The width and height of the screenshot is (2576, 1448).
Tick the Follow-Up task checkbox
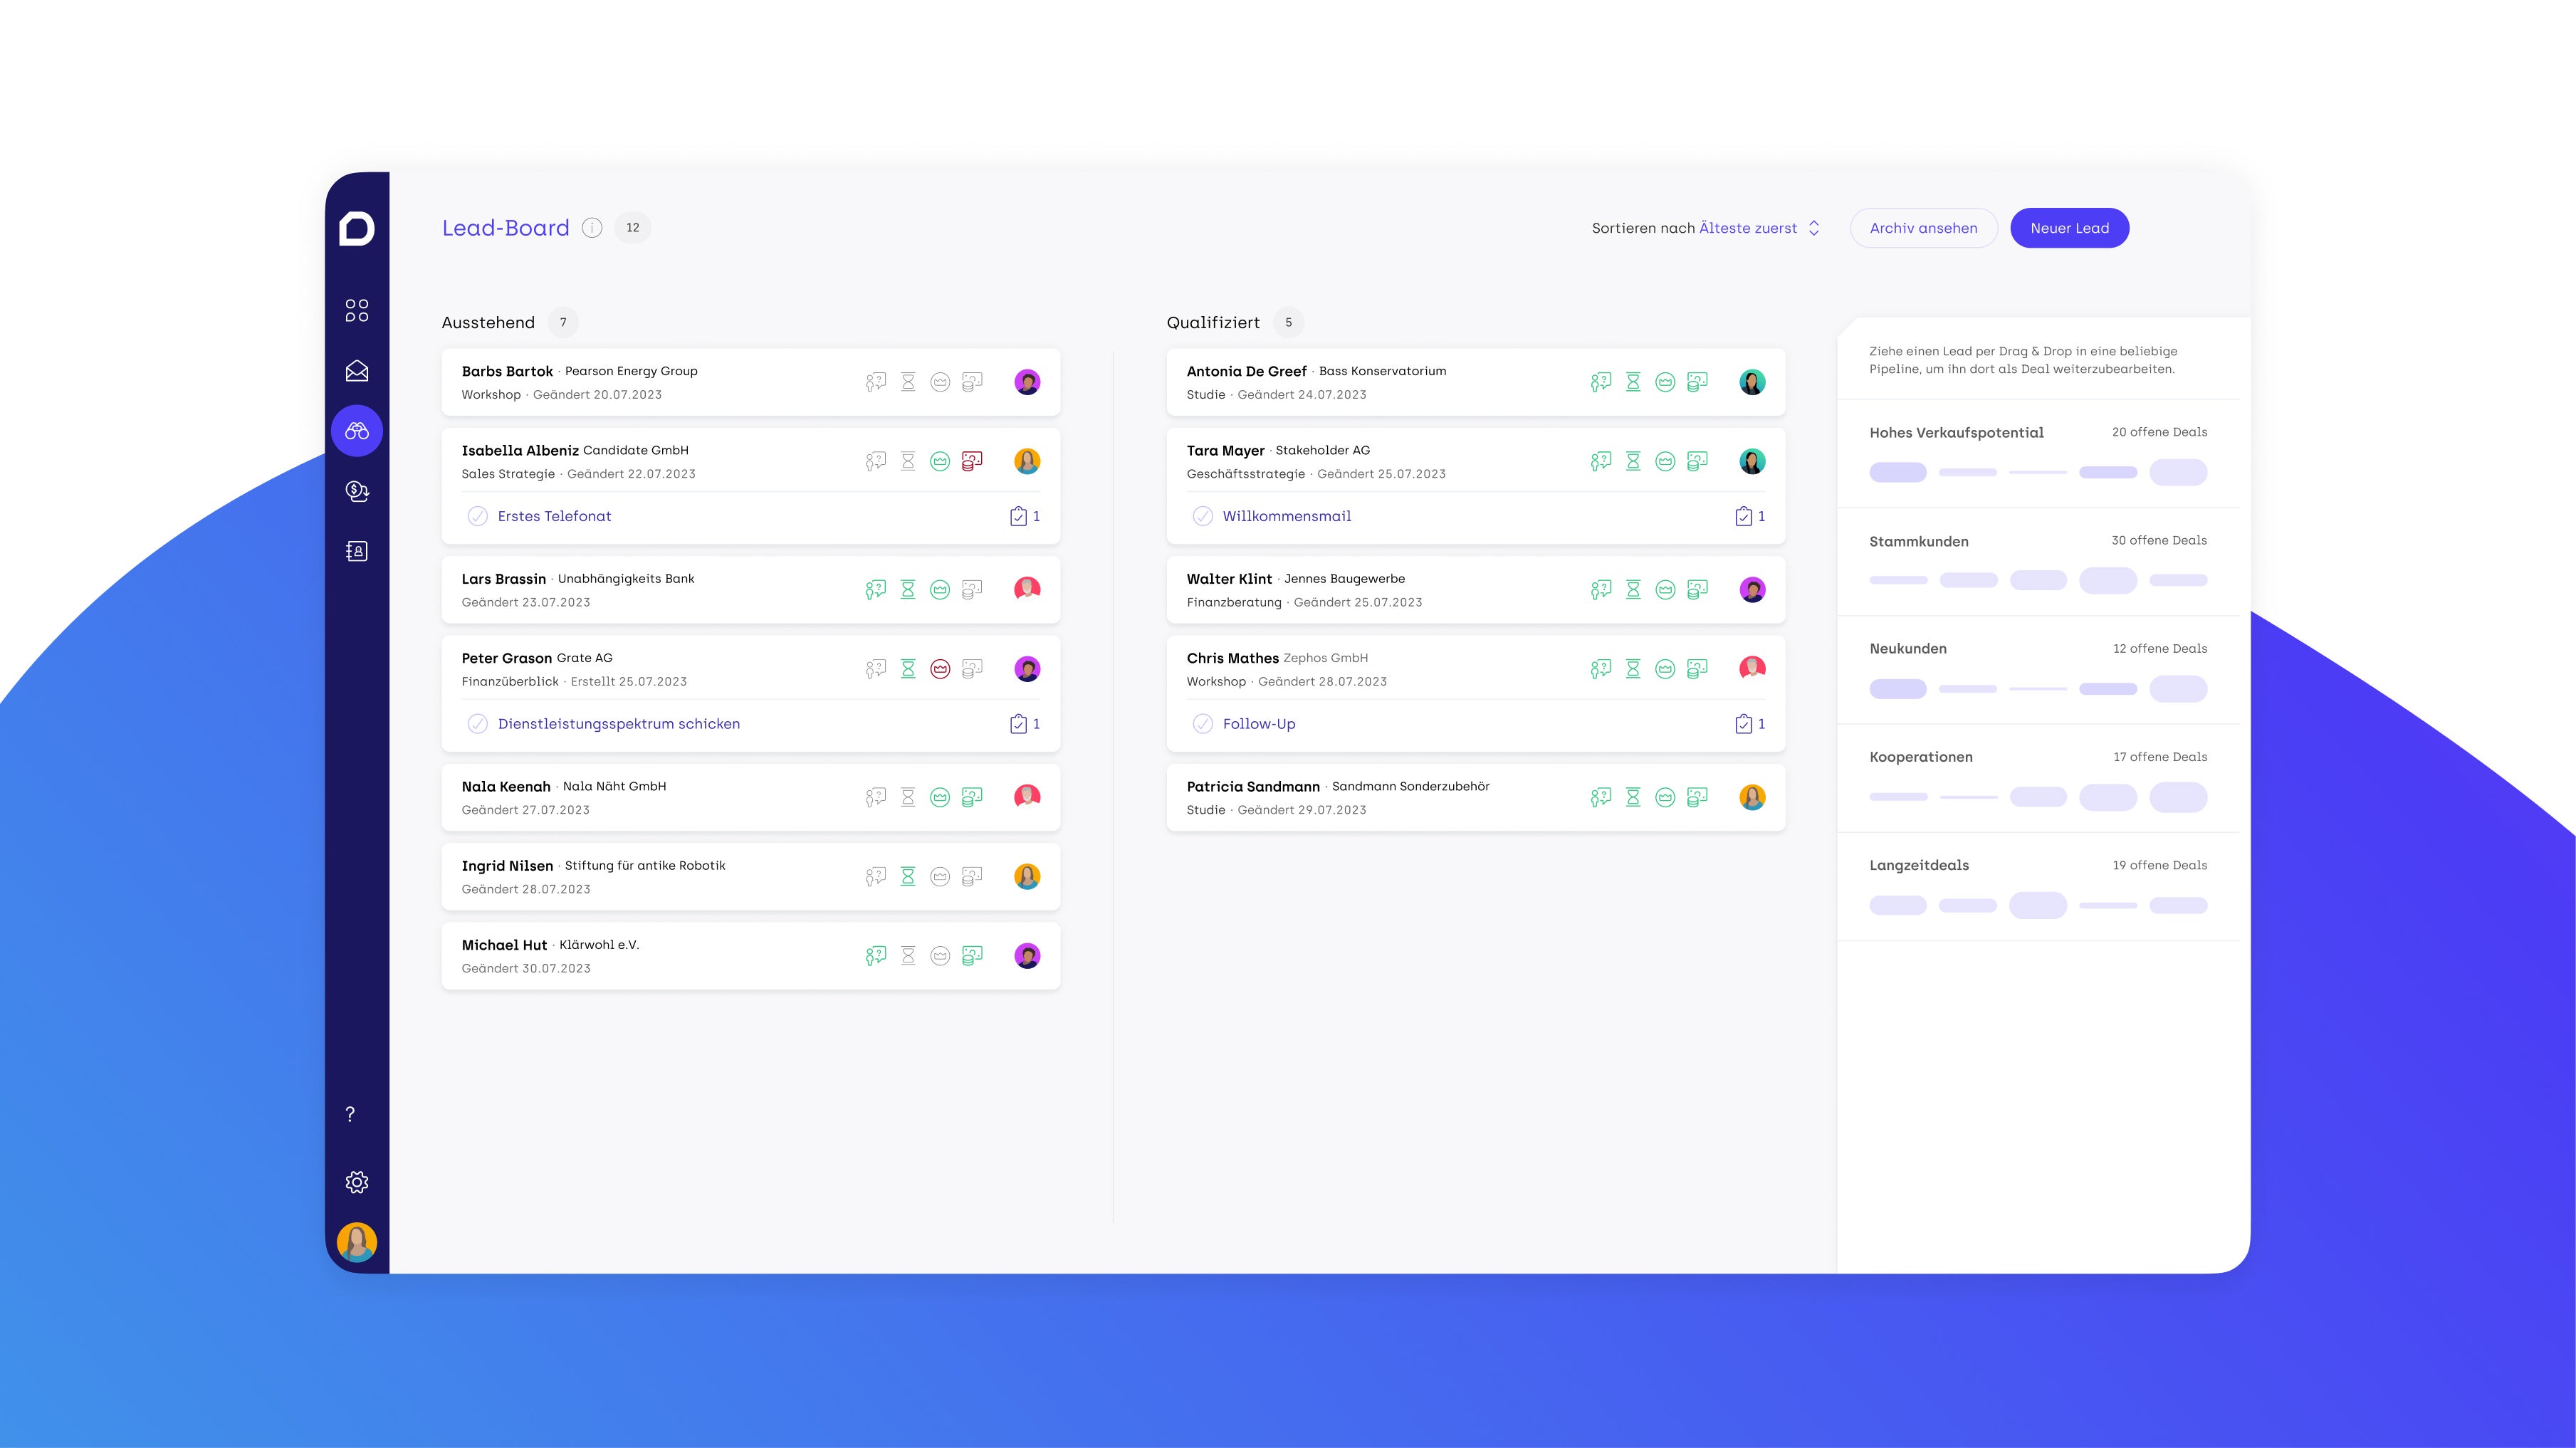pos(1203,724)
